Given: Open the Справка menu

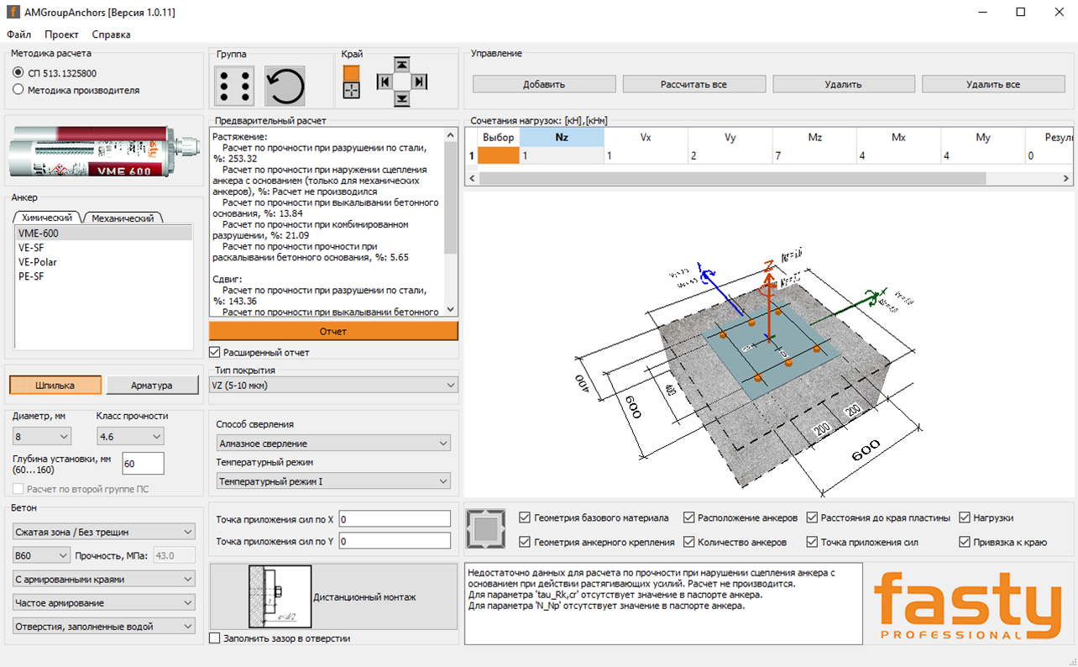Looking at the screenshot, I should (111, 34).
